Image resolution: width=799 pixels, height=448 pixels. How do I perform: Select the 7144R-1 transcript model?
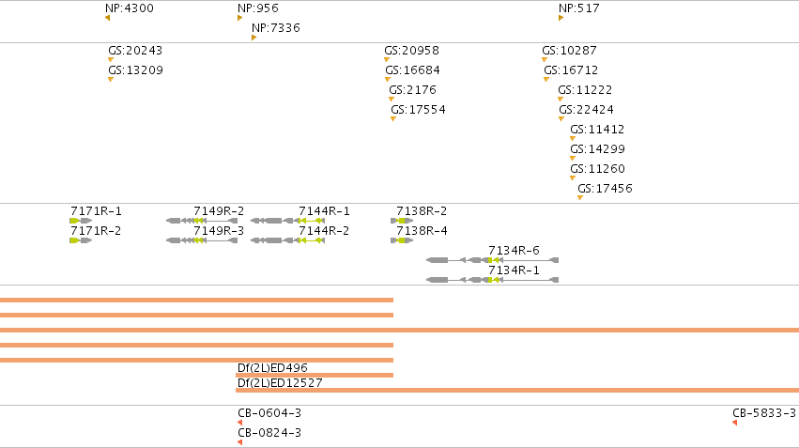point(288,221)
